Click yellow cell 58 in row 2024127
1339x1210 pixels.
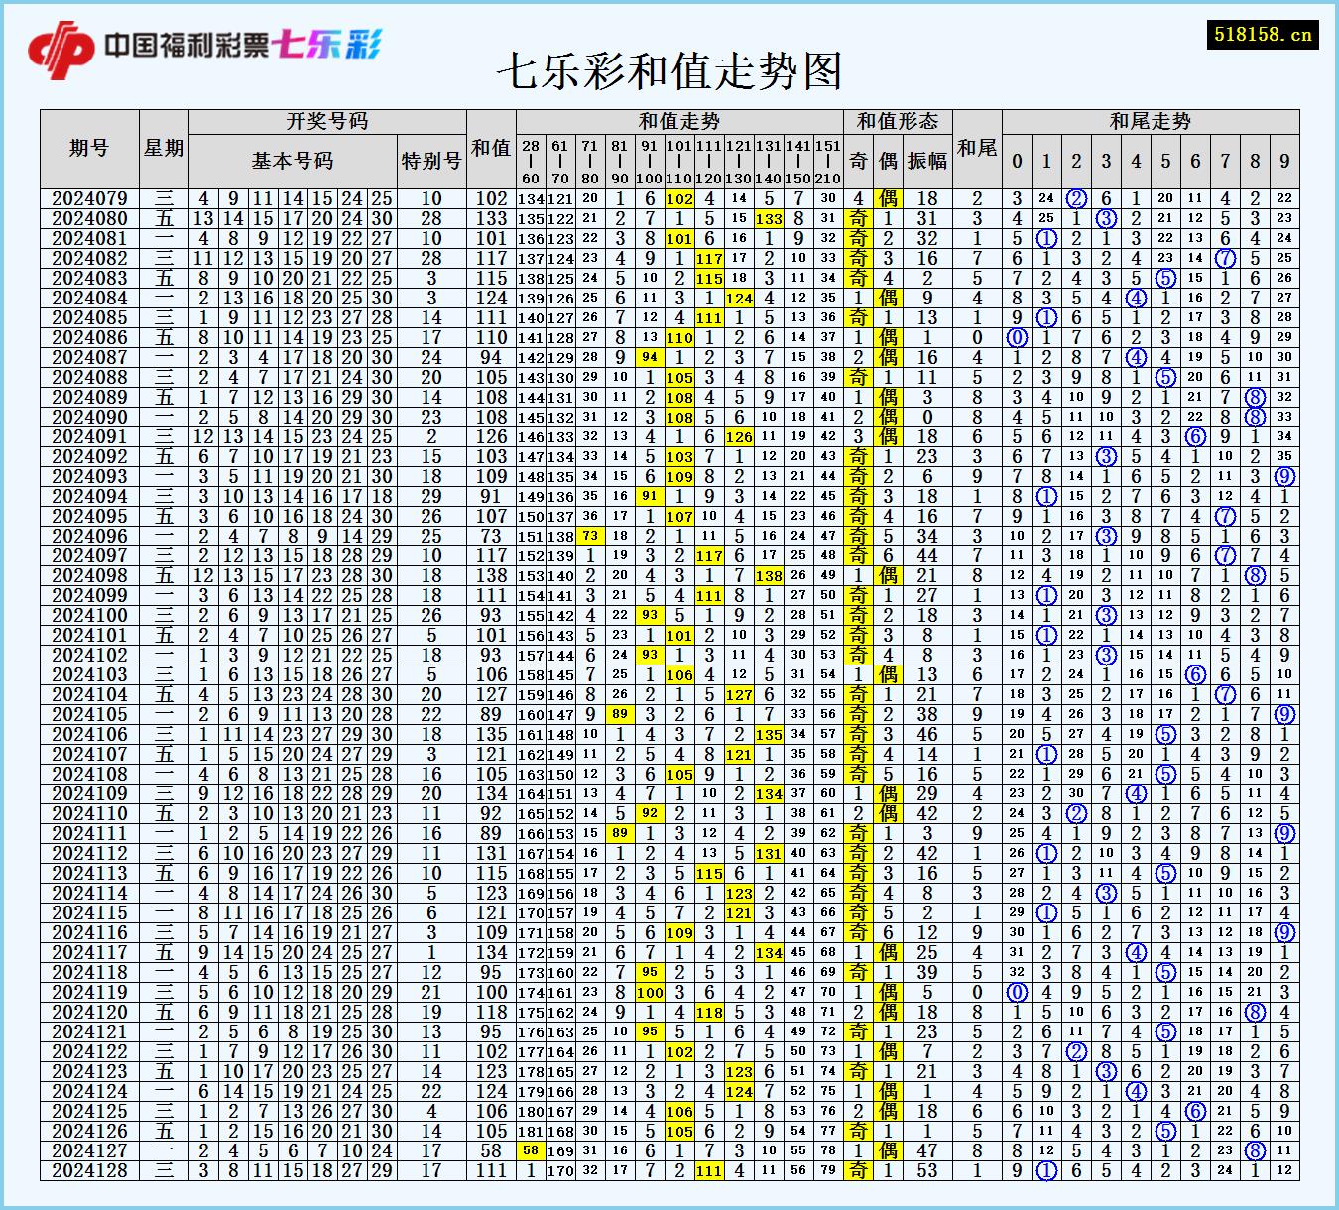pos(533,1150)
